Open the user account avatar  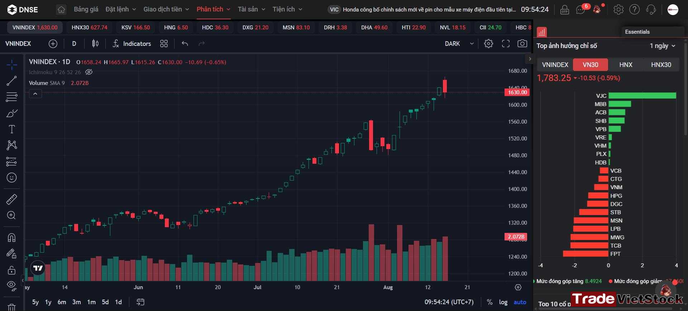(673, 10)
